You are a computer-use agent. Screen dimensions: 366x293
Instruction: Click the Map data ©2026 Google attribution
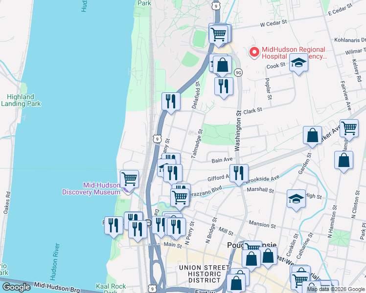(336, 289)
